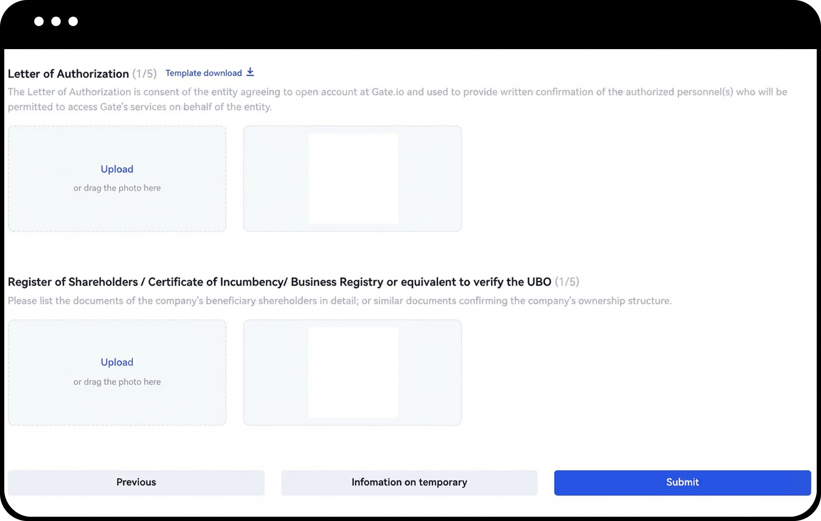Click Upload under Register of Shareholders

(x=117, y=362)
